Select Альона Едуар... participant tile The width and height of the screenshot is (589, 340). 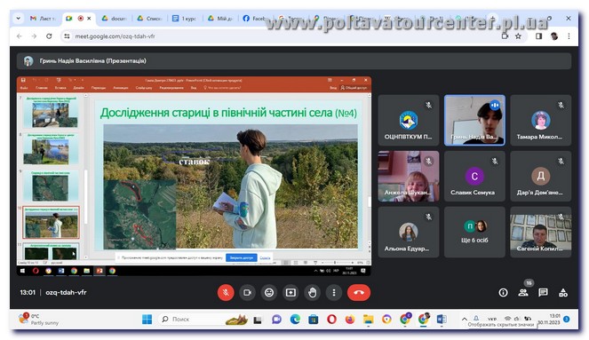[409, 232]
